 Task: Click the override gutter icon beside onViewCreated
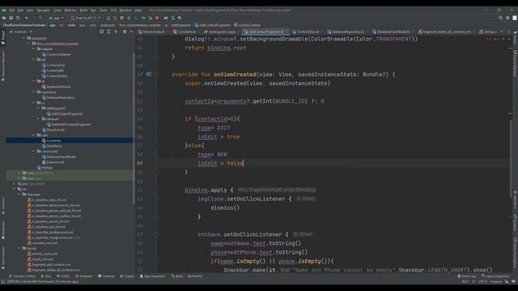(148, 74)
